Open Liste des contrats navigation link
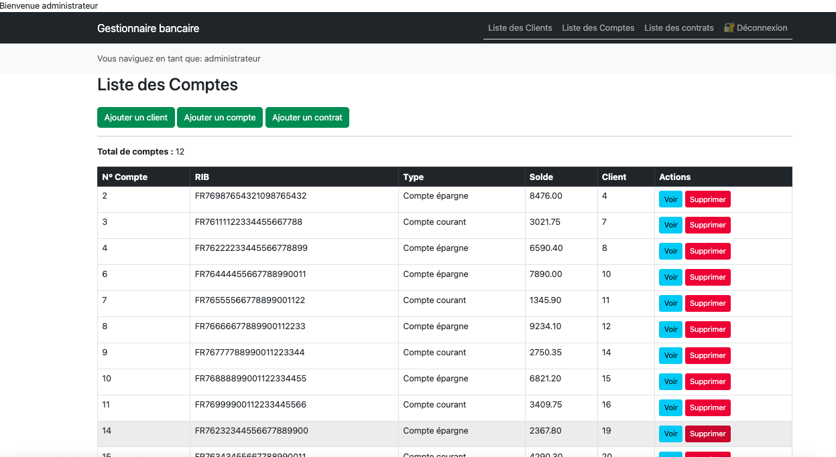The width and height of the screenshot is (836, 457). pyautogui.click(x=678, y=28)
